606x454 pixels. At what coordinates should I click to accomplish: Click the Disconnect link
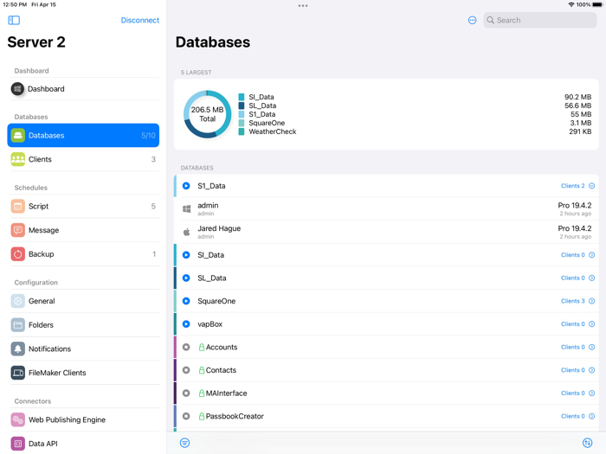[140, 20]
